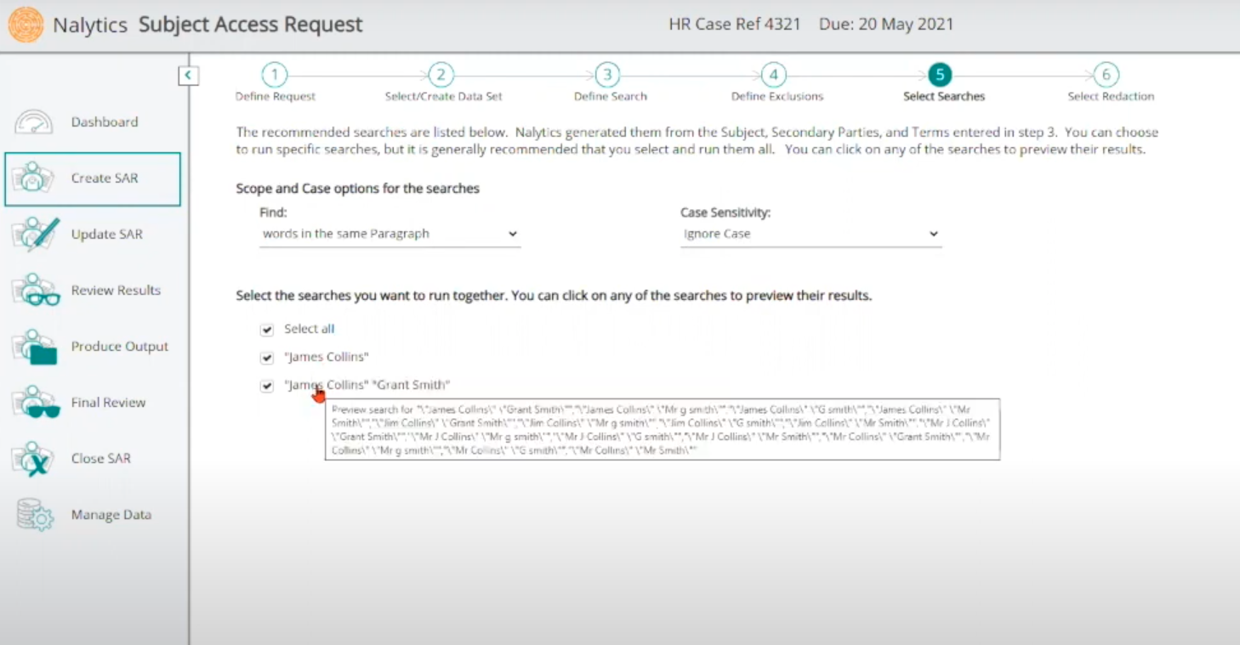Image resolution: width=1240 pixels, height=645 pixels.
Task: Open Review Results using its glasses icon
Action: click(x=34, y=290)
